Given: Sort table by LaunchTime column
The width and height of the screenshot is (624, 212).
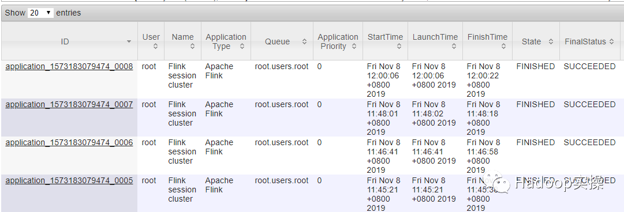Looking at the screenshot, I should coord(435,41).
